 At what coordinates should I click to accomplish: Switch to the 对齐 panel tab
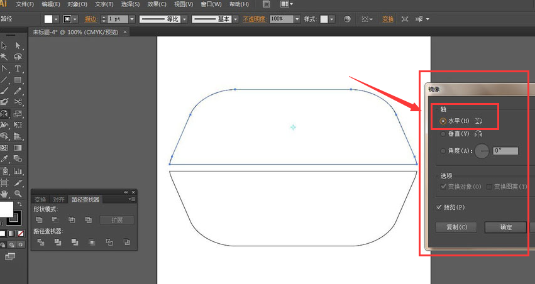(x=58, y=200)
